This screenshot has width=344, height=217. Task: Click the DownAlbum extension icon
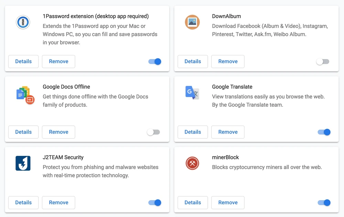(x=192, y=23)
